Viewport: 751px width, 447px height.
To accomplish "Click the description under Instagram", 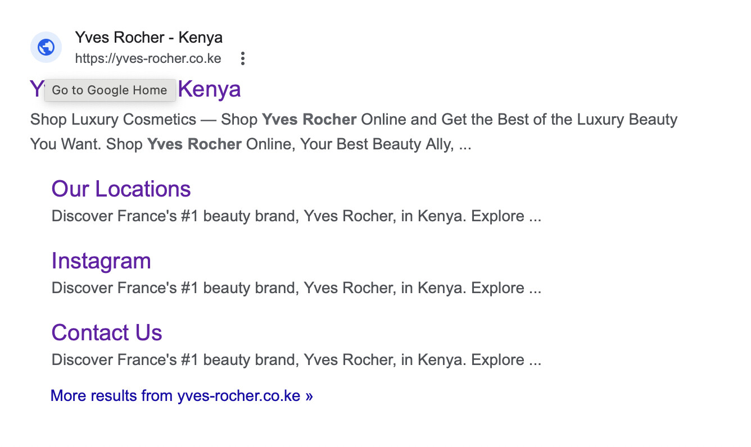I will tap(296, 288).
